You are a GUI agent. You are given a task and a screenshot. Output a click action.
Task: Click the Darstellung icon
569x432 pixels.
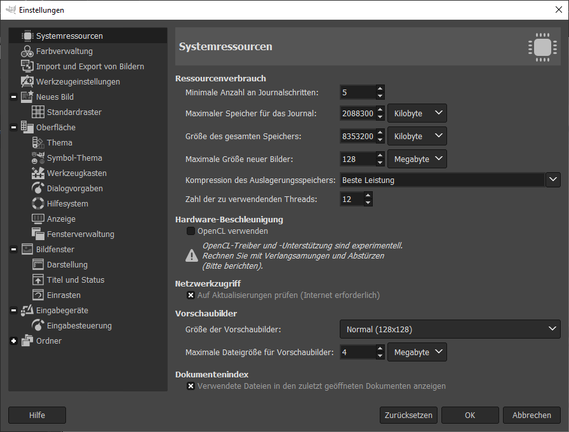pos(38,265)
